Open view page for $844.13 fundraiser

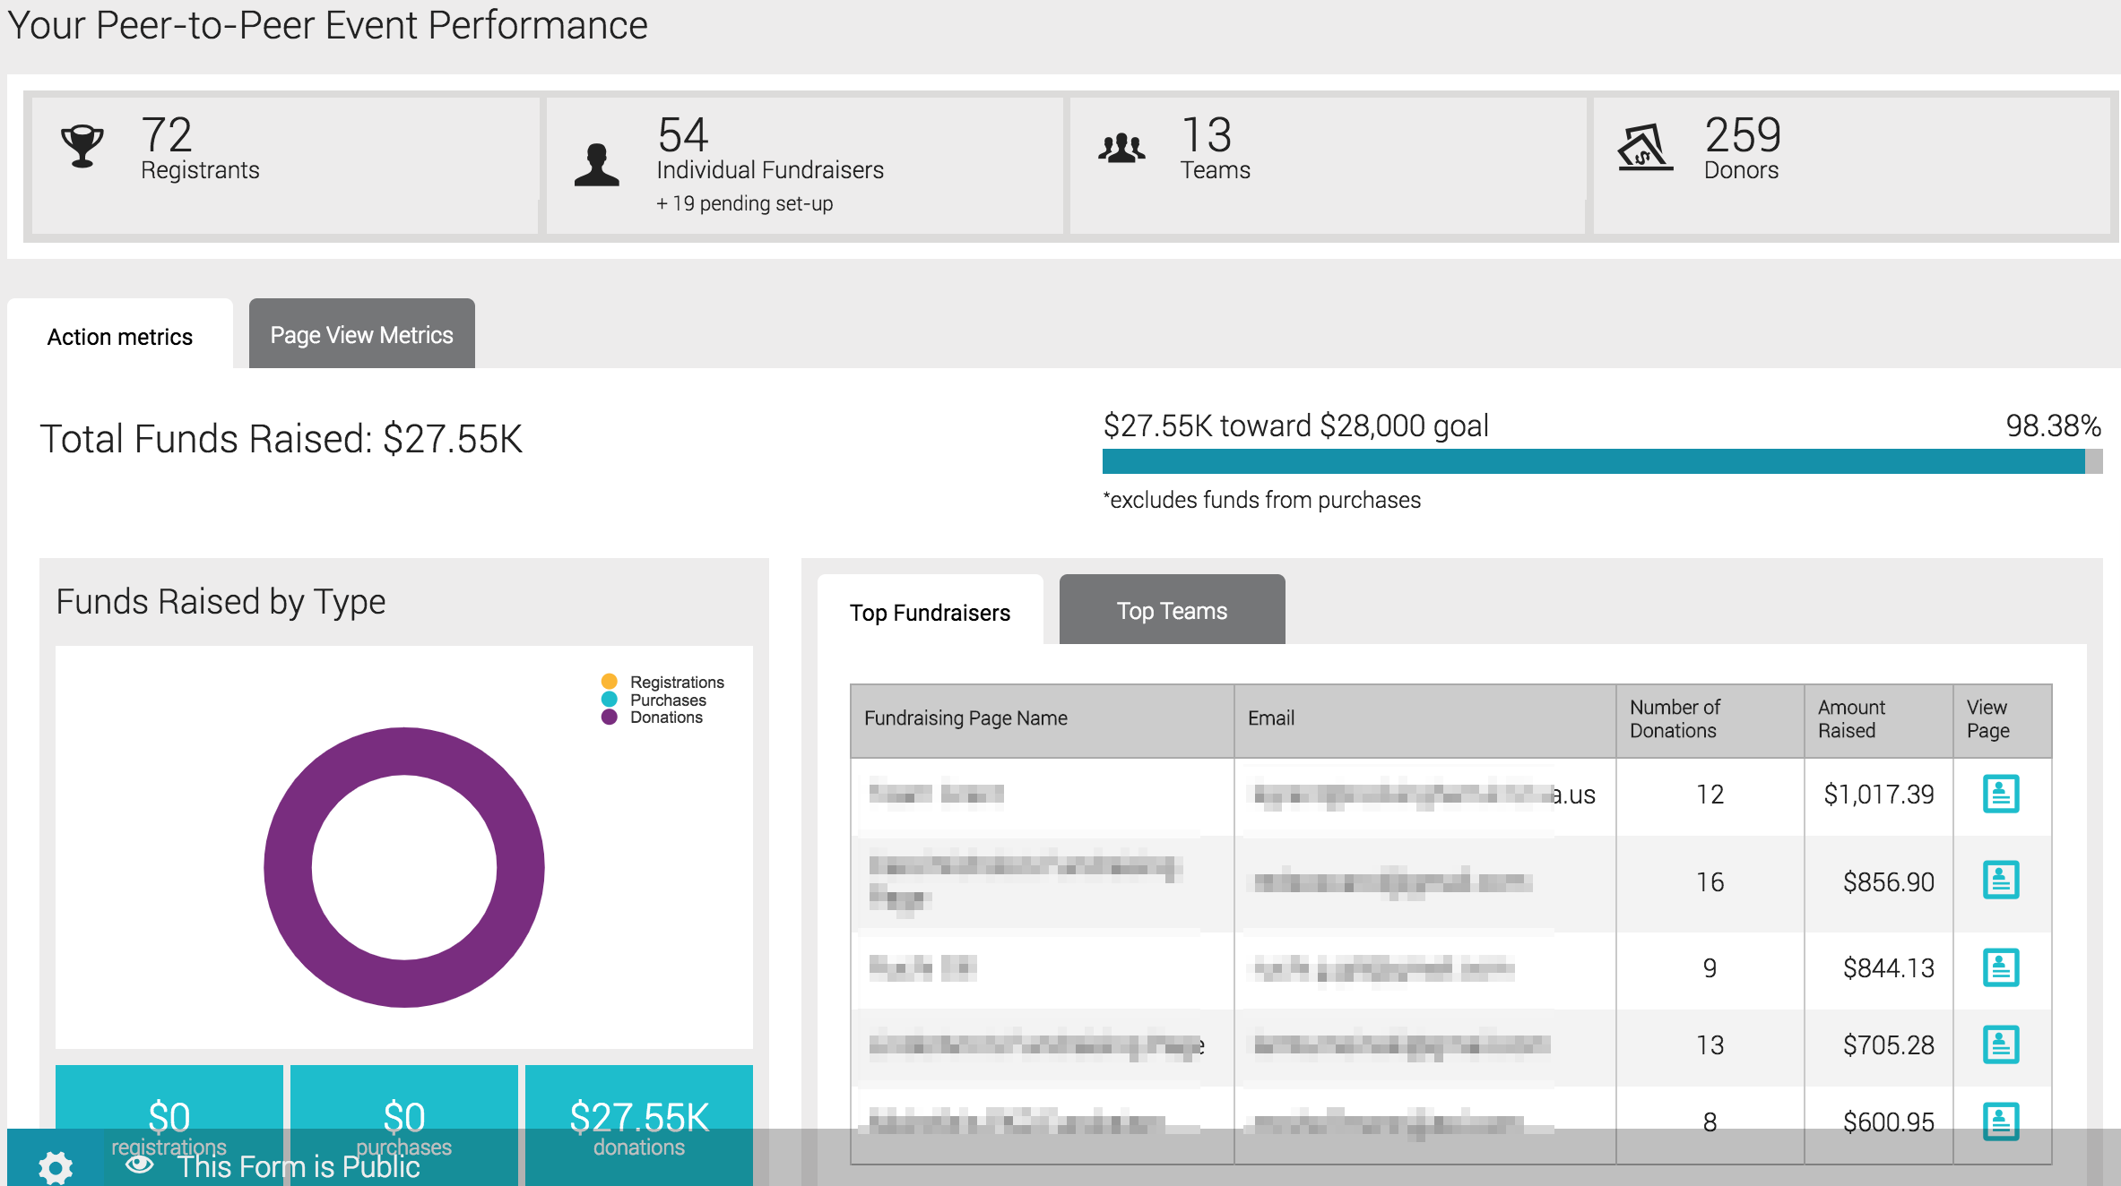click(2000, 967)
